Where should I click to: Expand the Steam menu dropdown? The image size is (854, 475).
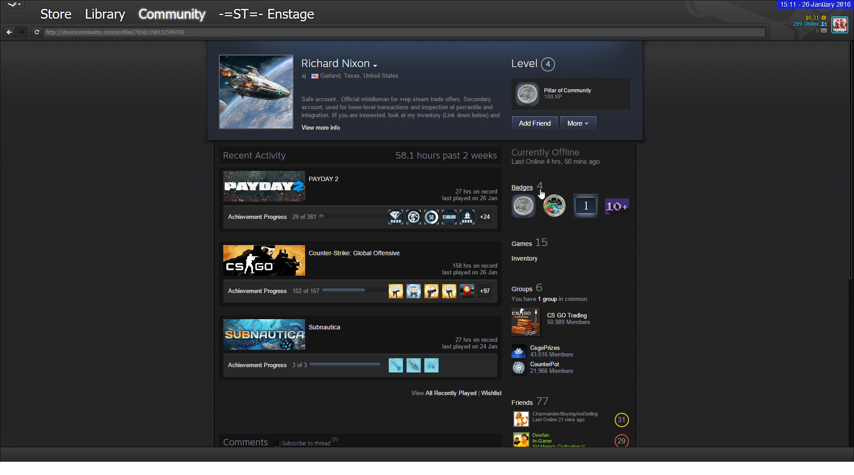click(14, 4)
